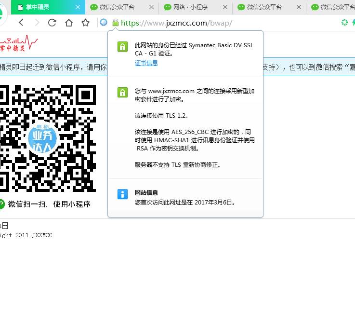
Task: Click the green lock icon beside encryption details
Action: tap(122, 92)
